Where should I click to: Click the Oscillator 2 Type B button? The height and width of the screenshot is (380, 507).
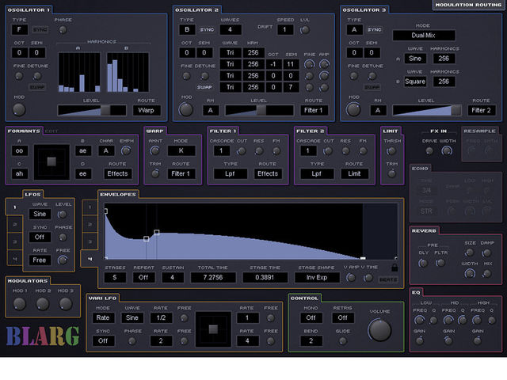tap(187, 30)
